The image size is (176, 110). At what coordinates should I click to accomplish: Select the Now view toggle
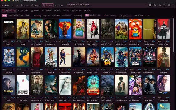pos(28,16)
